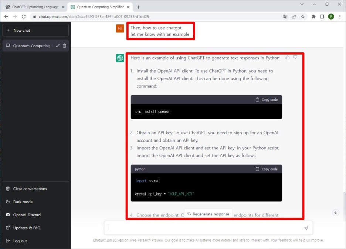Close the ChatGPT: Optimizing Language tab

pos(63,7)
